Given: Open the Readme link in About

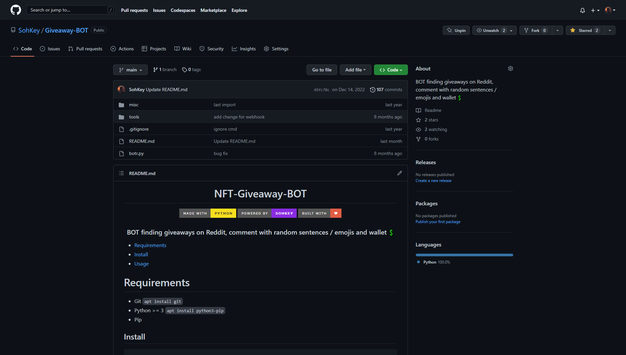Looking at the screenshot, I should click(428, 110).
